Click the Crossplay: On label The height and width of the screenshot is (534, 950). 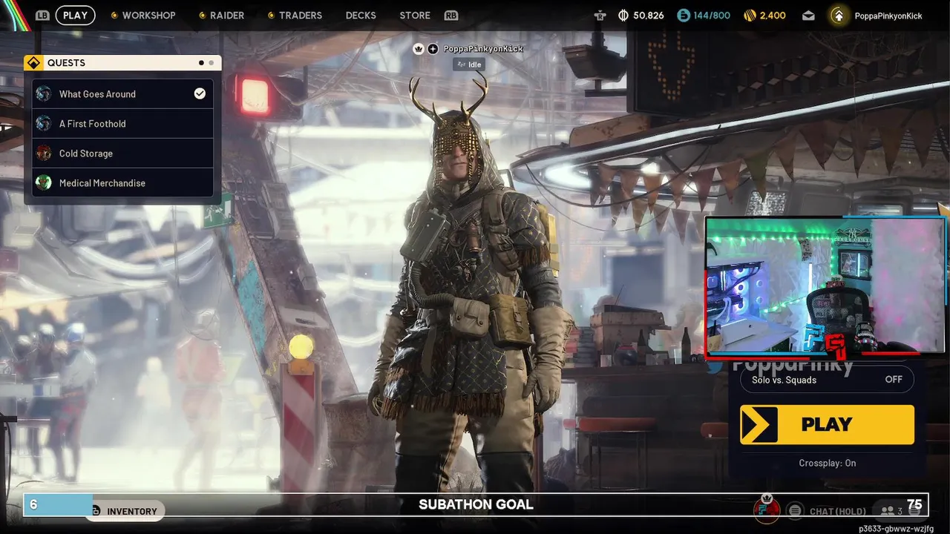pos(827,463)
